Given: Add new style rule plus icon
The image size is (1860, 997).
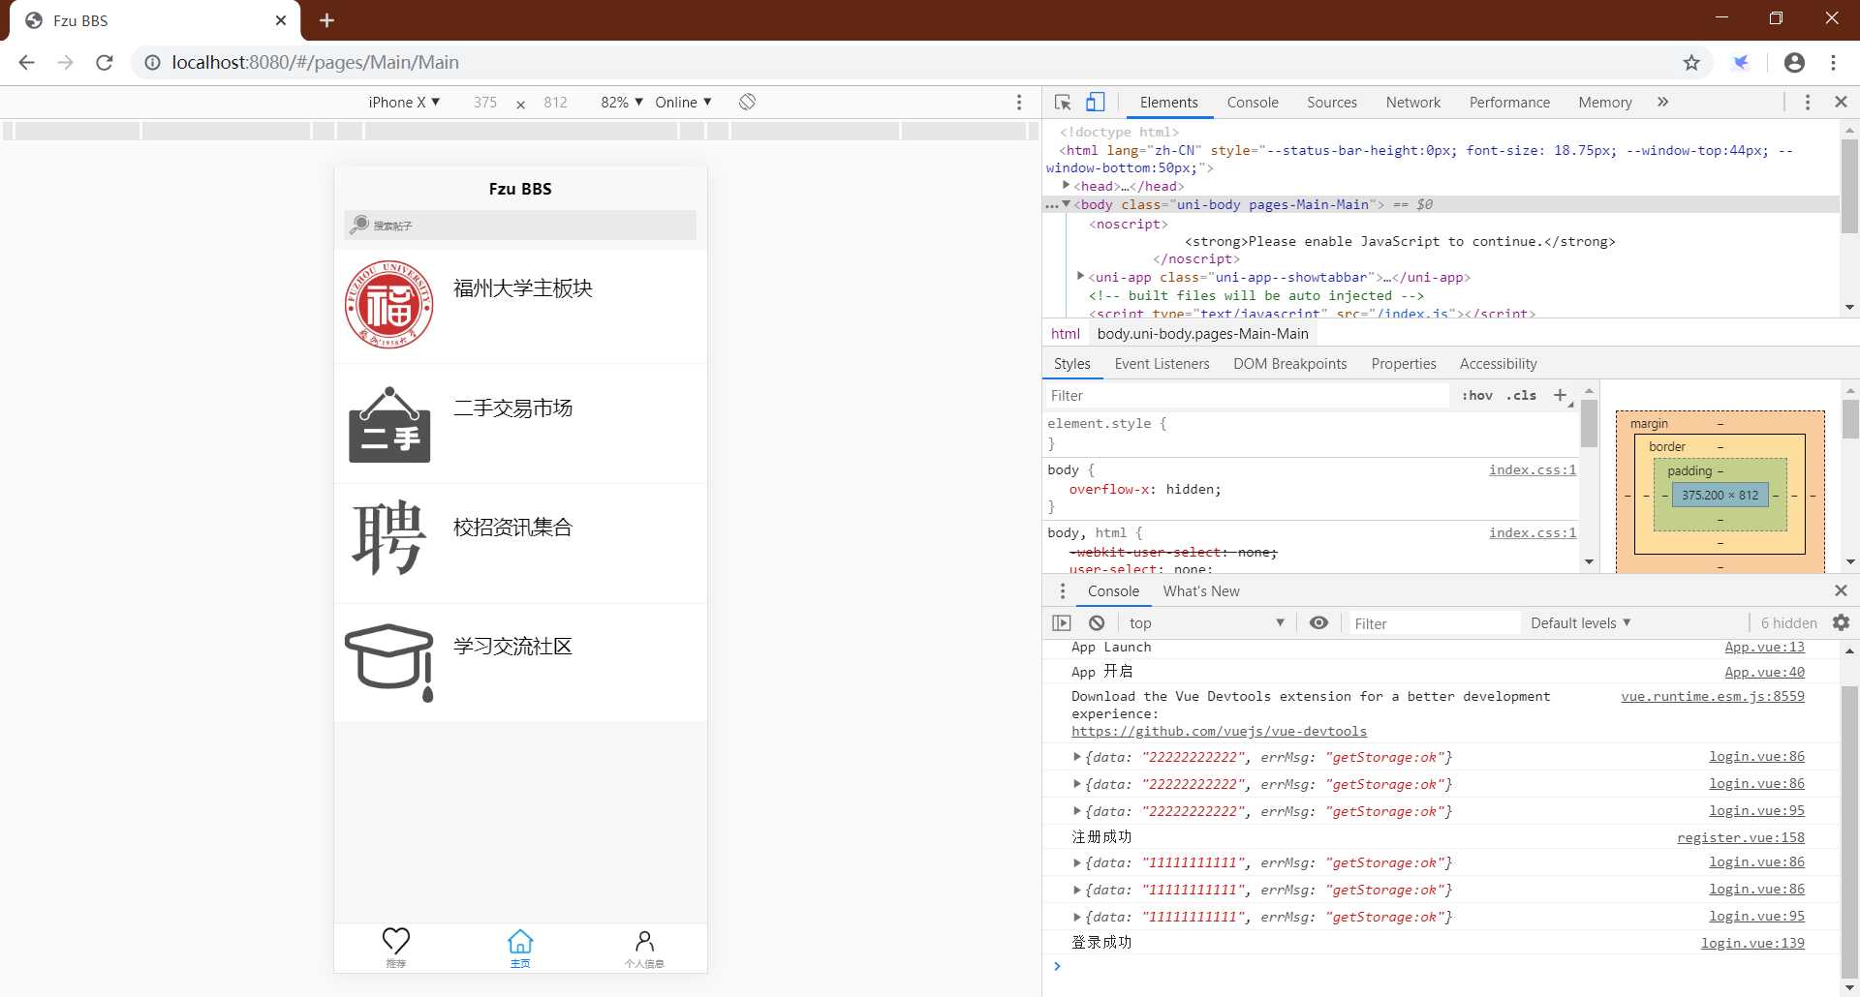Looking at the screenshot, I should (x=1561, y=395).
